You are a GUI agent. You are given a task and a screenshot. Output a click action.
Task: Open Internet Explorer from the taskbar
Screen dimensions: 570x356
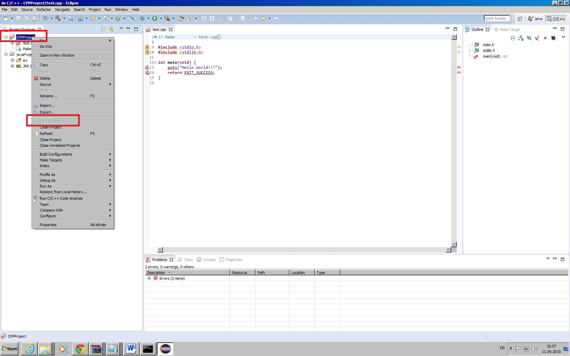coord(30,349)
